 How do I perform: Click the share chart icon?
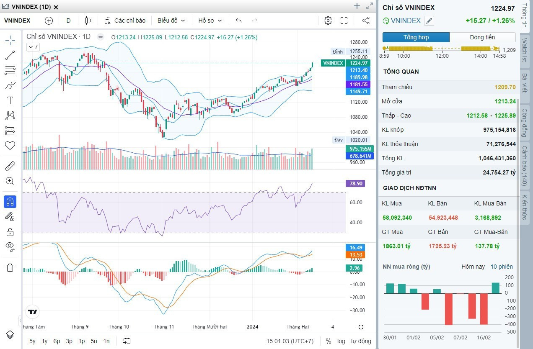coord(366,21)
